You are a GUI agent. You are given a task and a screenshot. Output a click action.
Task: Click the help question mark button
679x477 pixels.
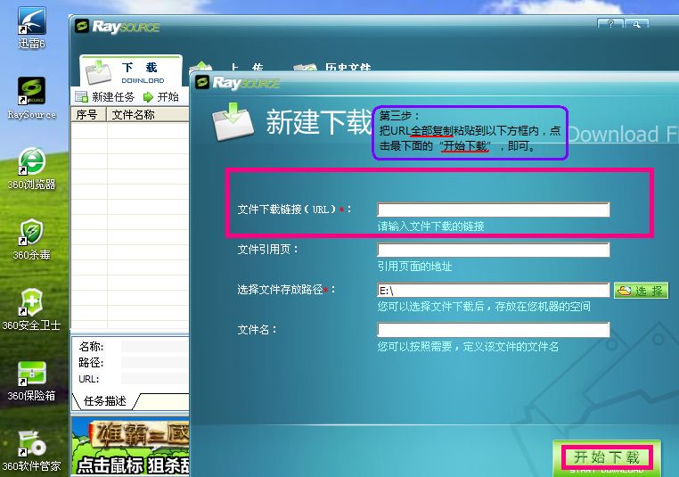coord(610,24)
